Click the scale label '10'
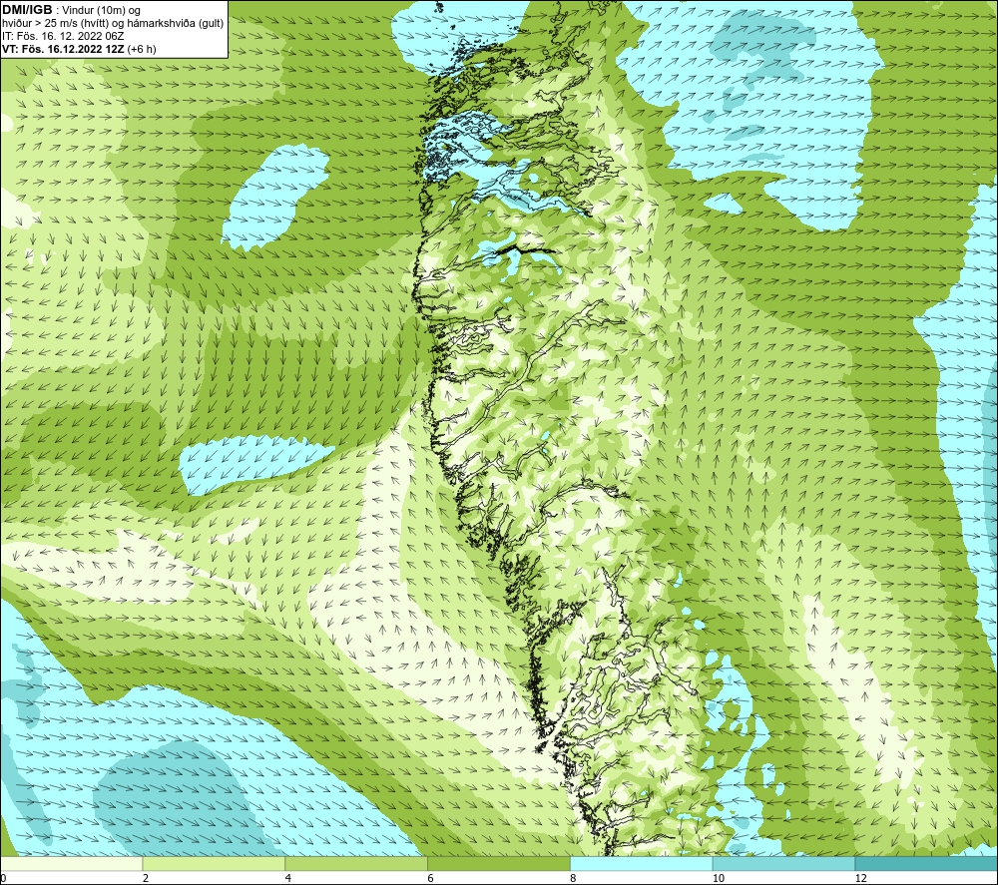The width and height of the screenshot is (998, 885). pos(719,878)
